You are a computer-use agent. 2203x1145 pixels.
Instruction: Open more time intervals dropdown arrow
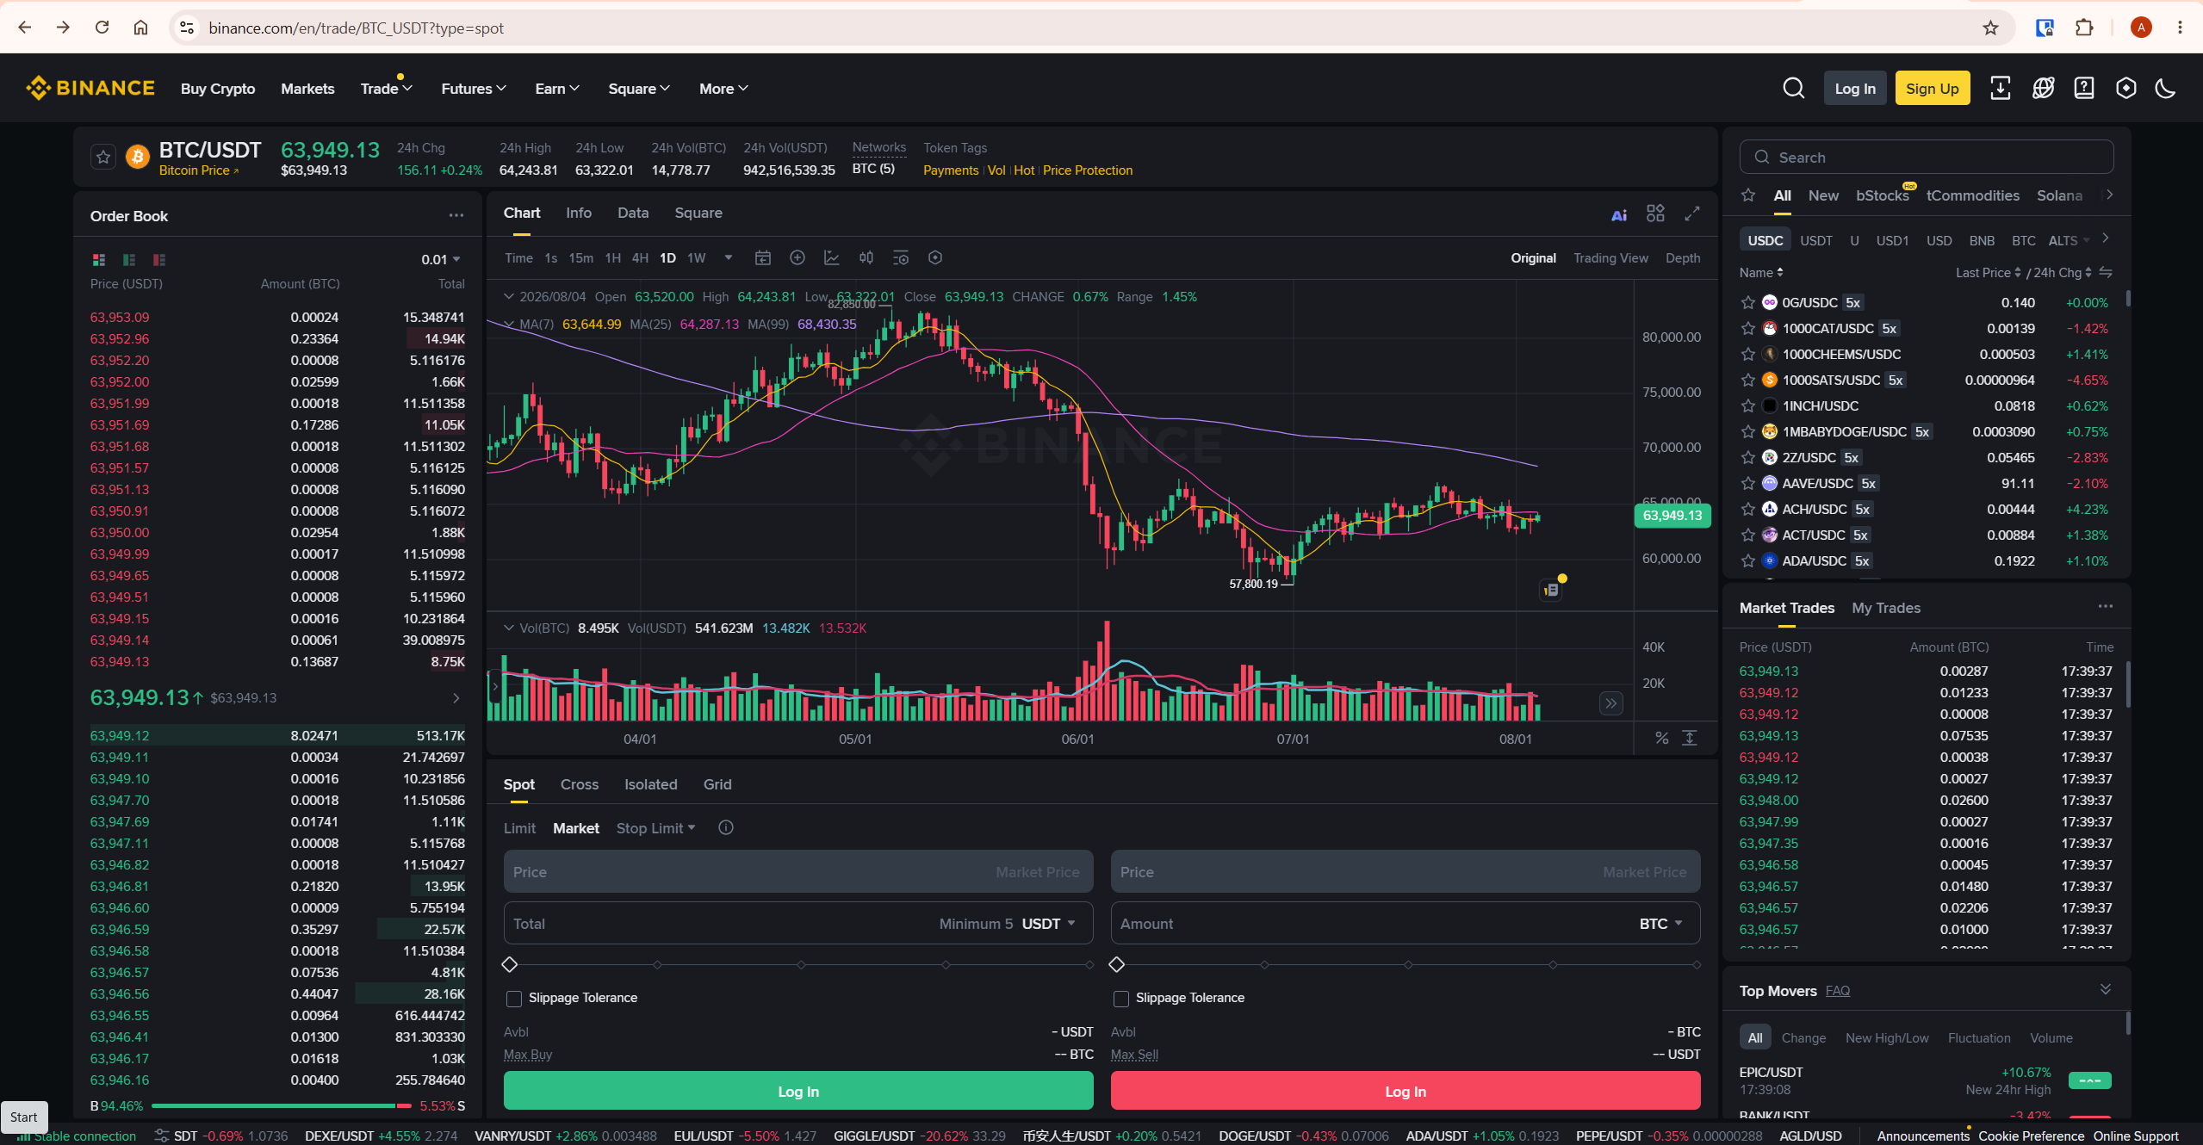pyautogui.click(x=729, y=257)
